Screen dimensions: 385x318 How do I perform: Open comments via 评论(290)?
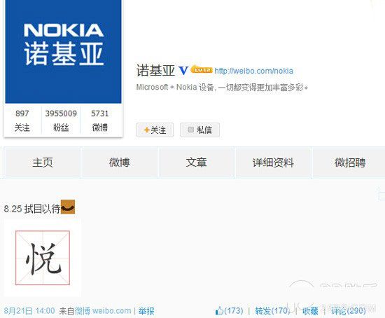(349, 311)
